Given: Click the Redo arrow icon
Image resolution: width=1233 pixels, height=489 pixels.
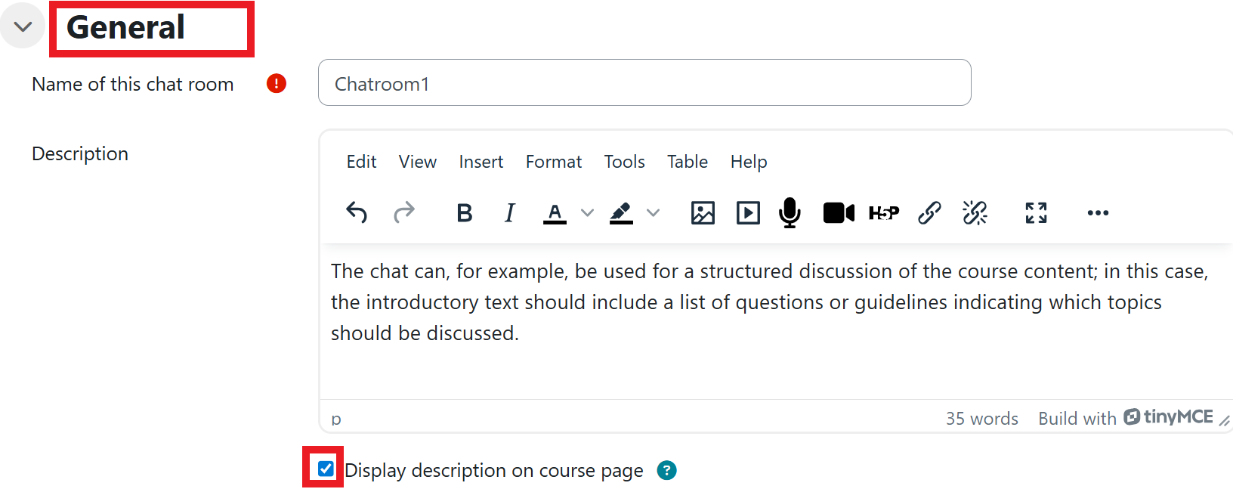Looking at the screenshot, I should click(x=404, y=213).
